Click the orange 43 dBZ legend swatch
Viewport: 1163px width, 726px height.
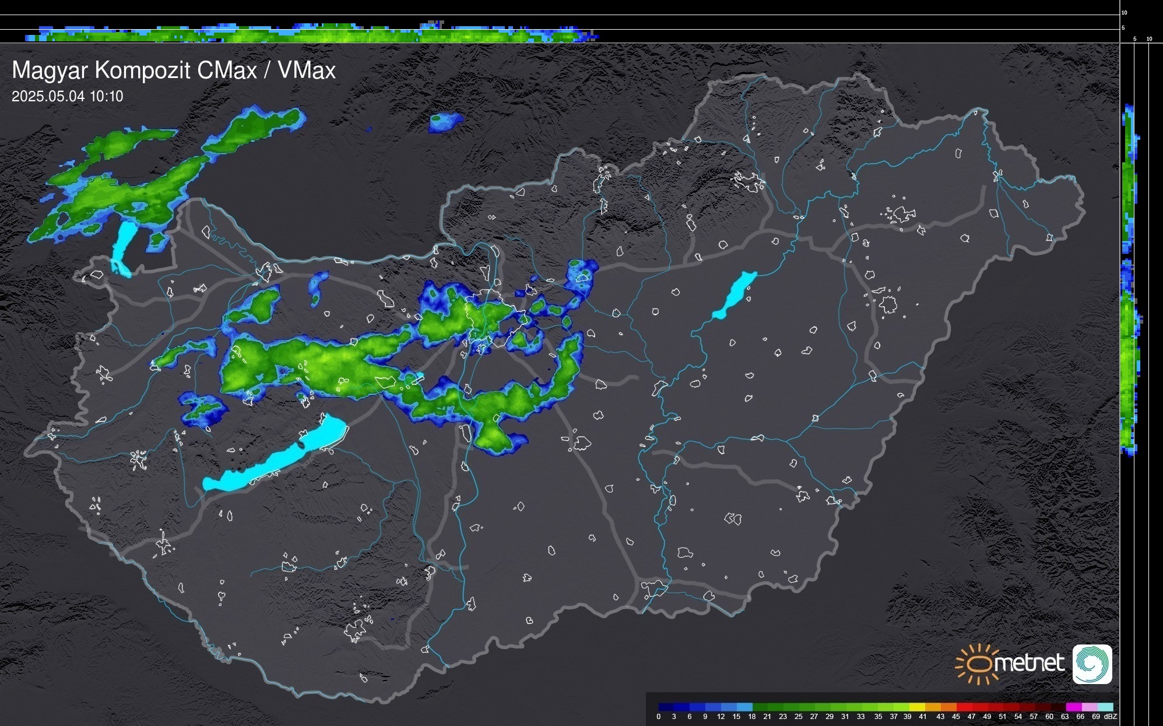tap(948, 707)
